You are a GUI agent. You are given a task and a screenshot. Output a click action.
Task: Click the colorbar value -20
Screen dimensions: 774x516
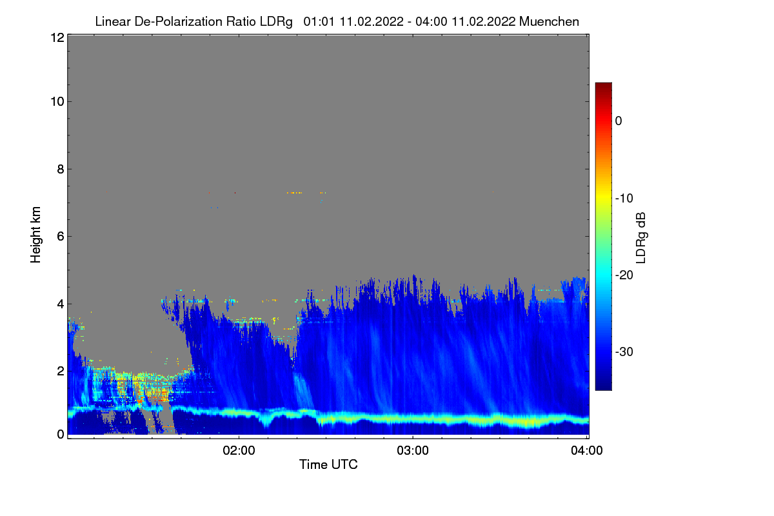pos(624,275)
